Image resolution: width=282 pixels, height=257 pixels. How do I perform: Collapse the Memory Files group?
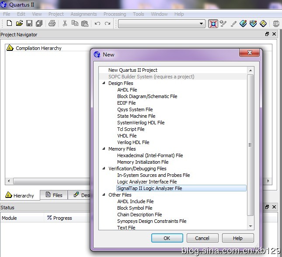(x=104, y=149)
